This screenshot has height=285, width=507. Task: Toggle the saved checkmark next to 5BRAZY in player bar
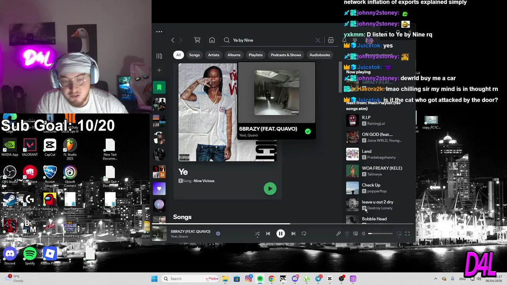click(x=218, y=234)
